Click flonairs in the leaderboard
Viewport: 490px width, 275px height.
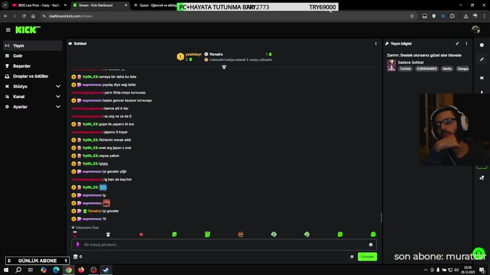coord(216,54)
